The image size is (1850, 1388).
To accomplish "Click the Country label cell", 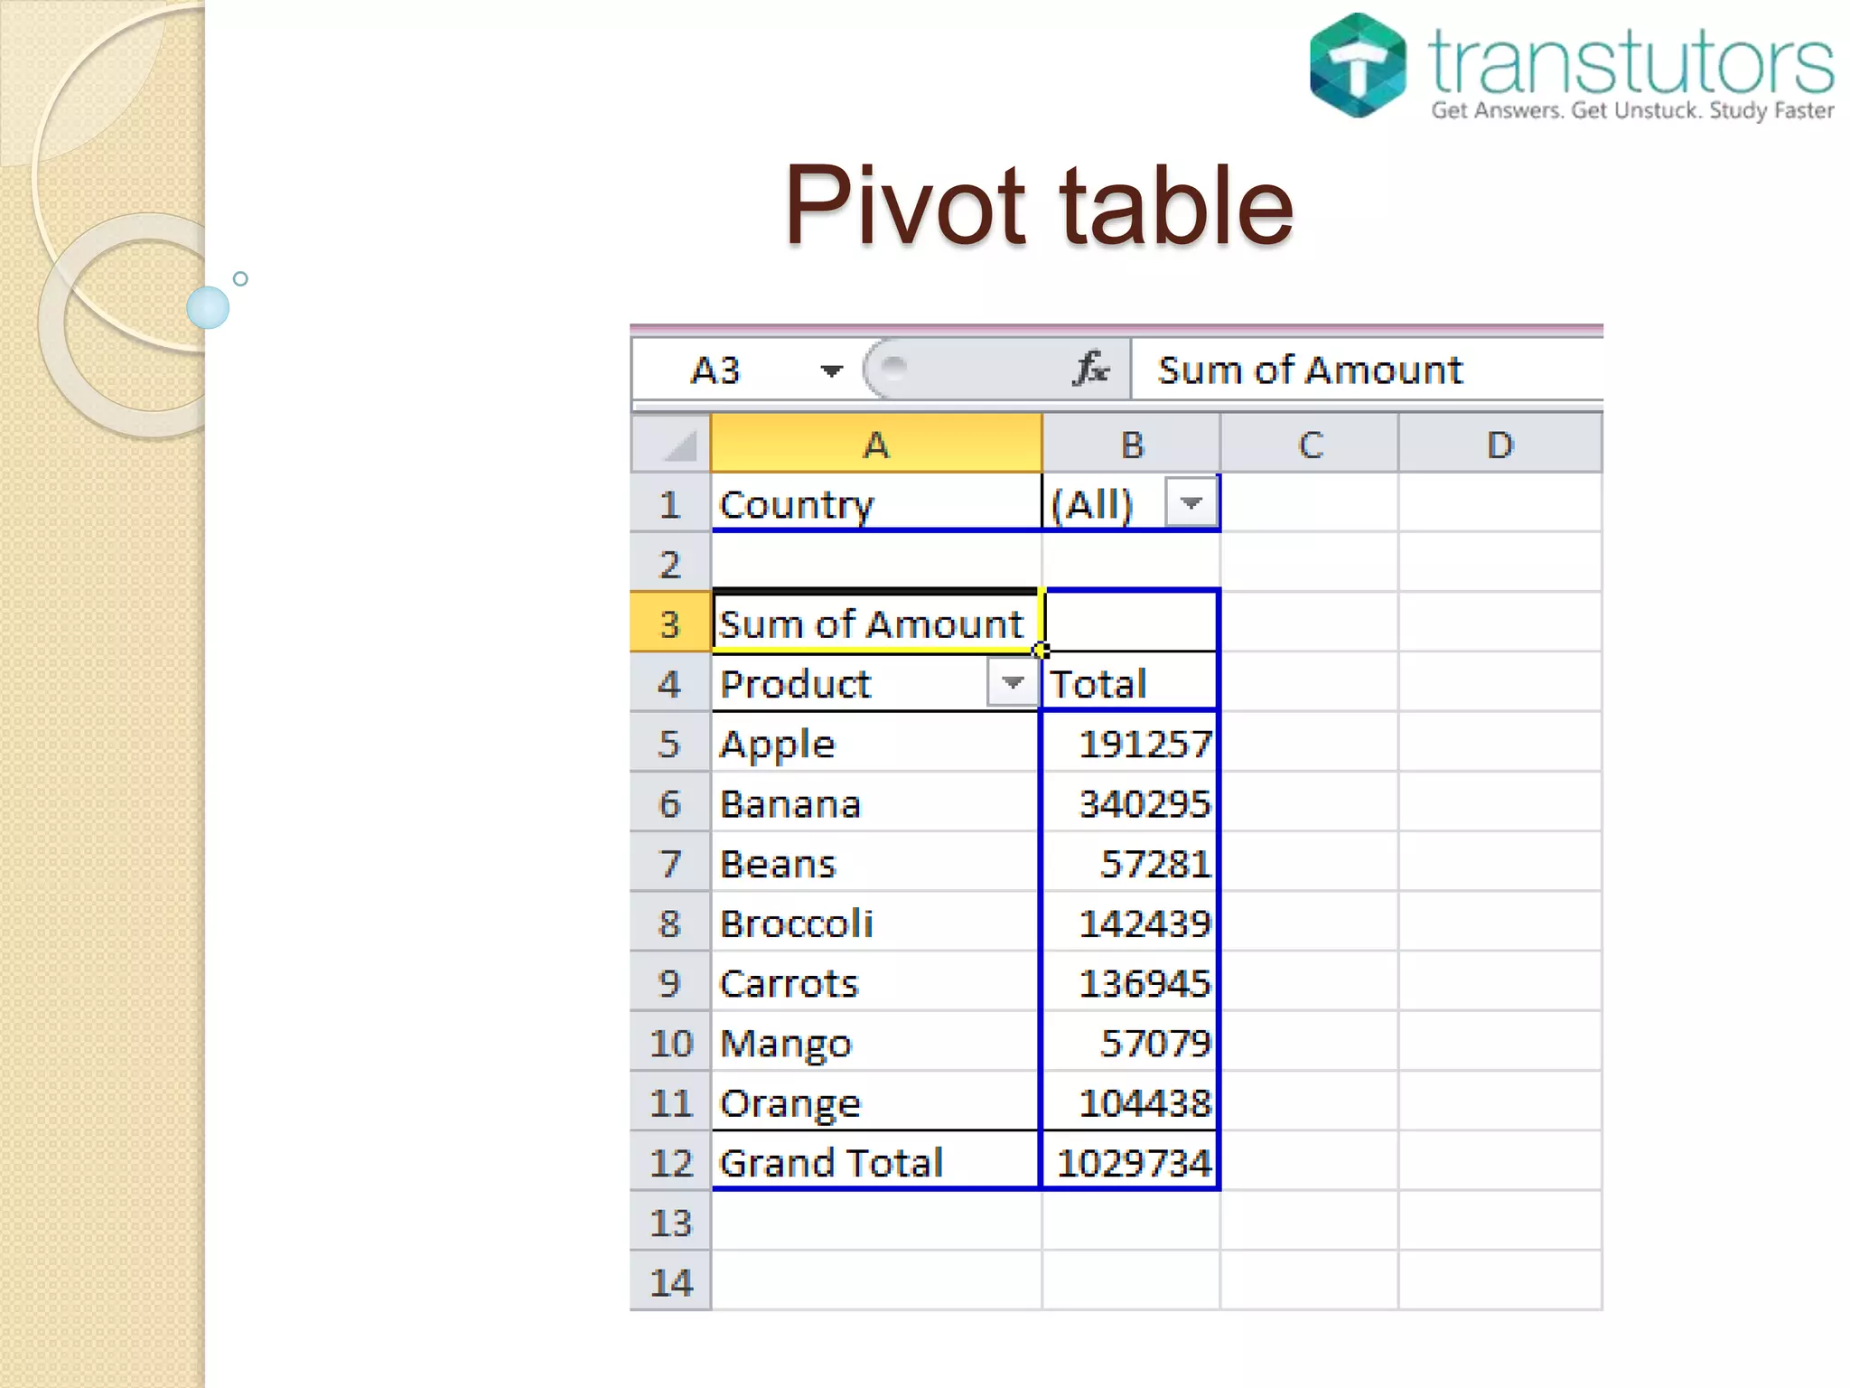I will tap(797, 503).
